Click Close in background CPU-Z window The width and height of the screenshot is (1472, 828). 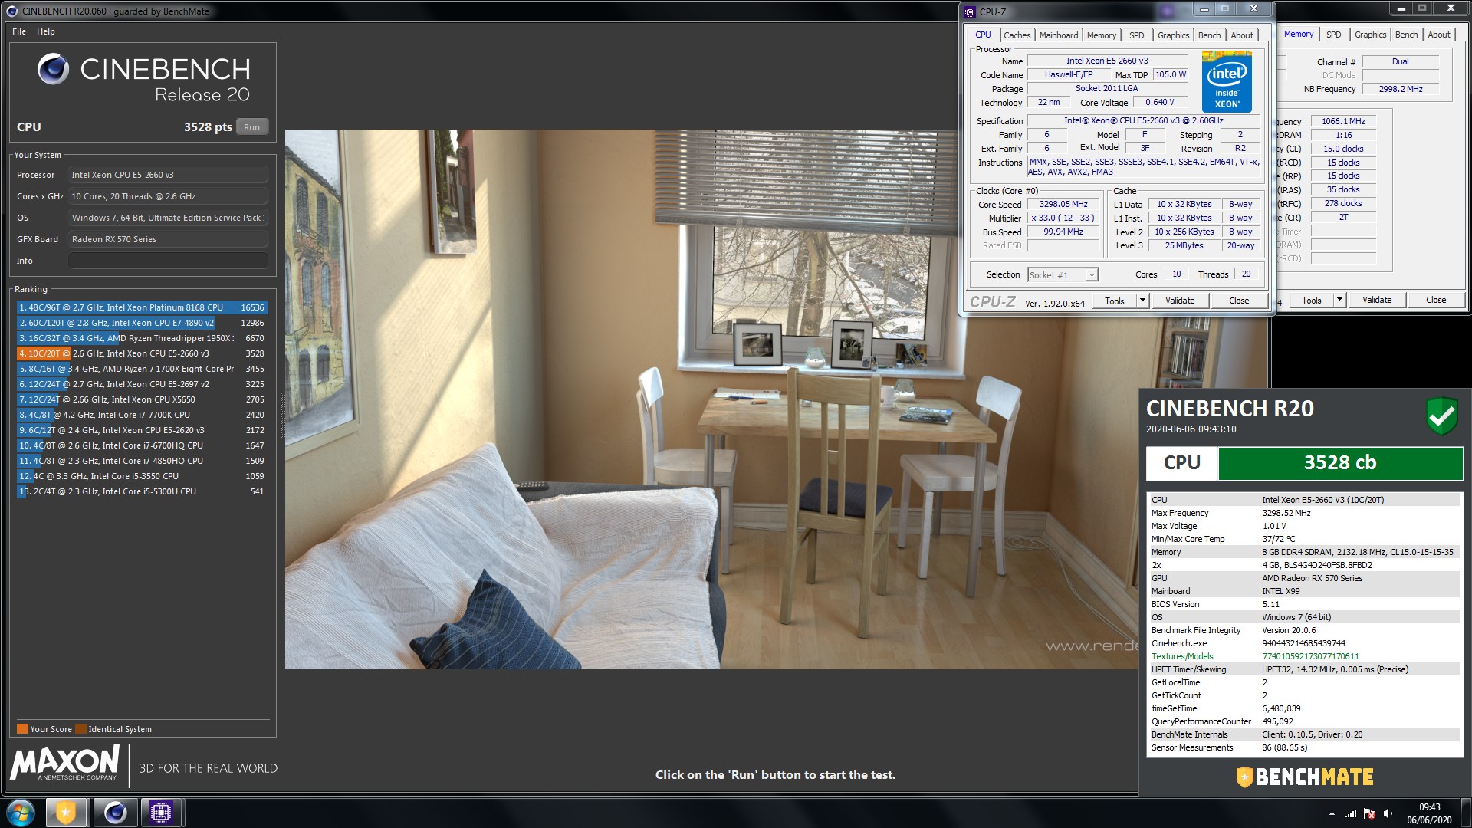coord(1436,301)
